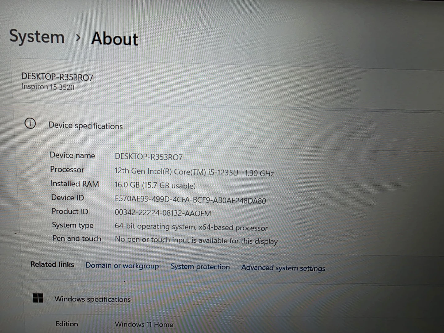The width and height of the screenshot is (444, 333).
Task: Click the Related links label
Action: point(52,264)
